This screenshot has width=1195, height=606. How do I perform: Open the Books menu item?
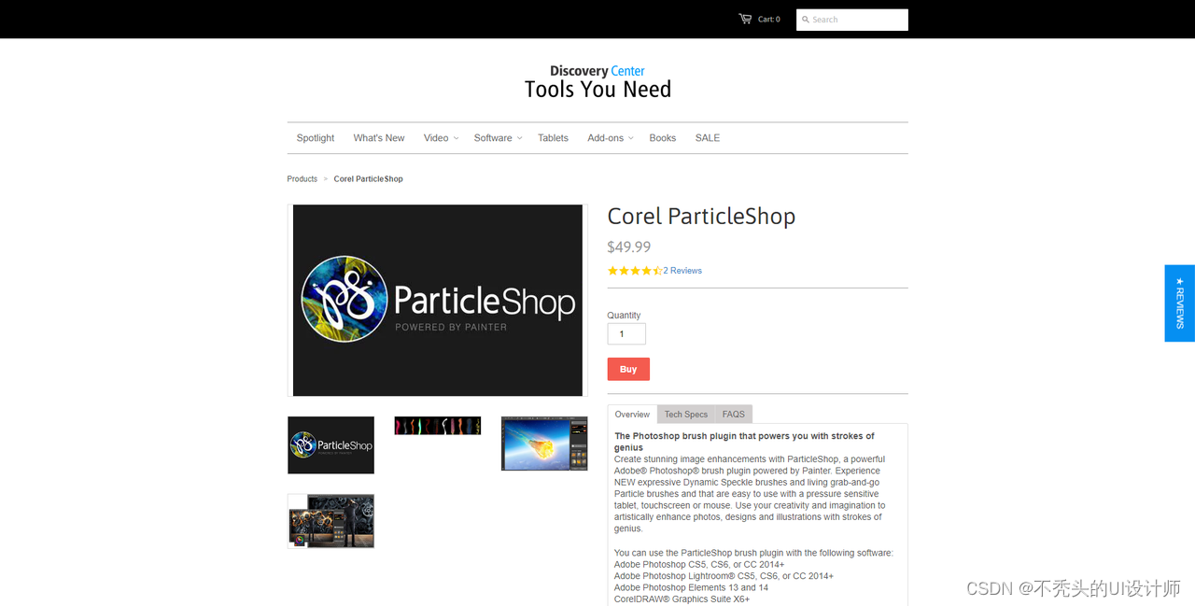pos(663,138)
